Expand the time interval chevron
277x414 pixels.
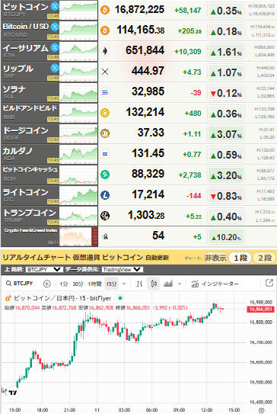[x=124, y=284]
